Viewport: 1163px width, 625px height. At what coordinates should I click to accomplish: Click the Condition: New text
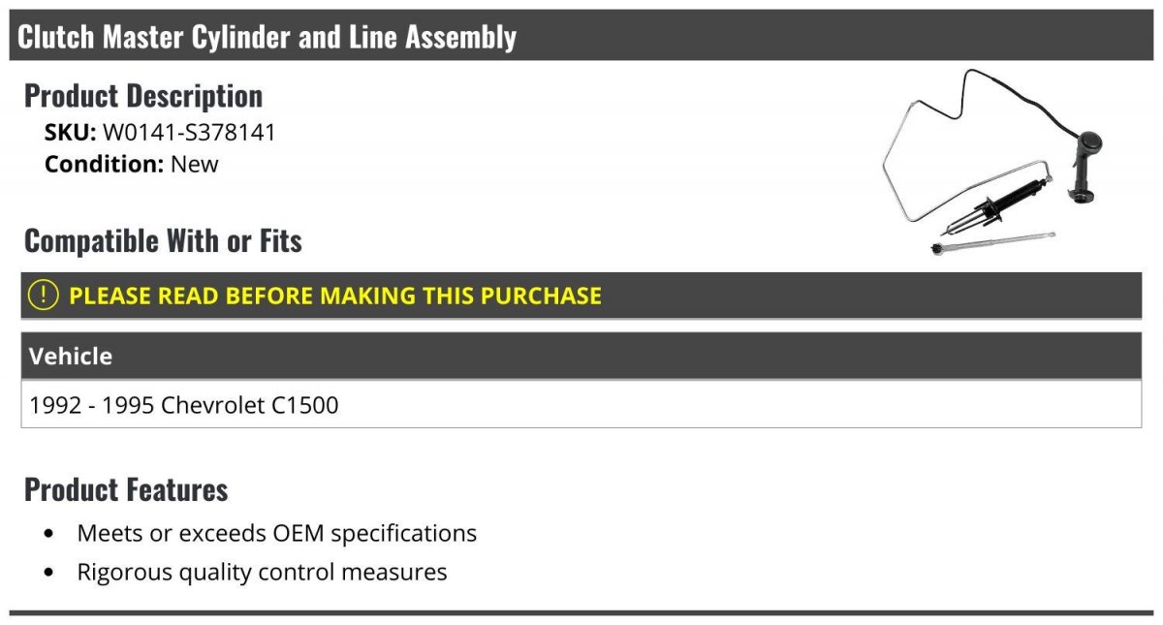coord(132,164)
